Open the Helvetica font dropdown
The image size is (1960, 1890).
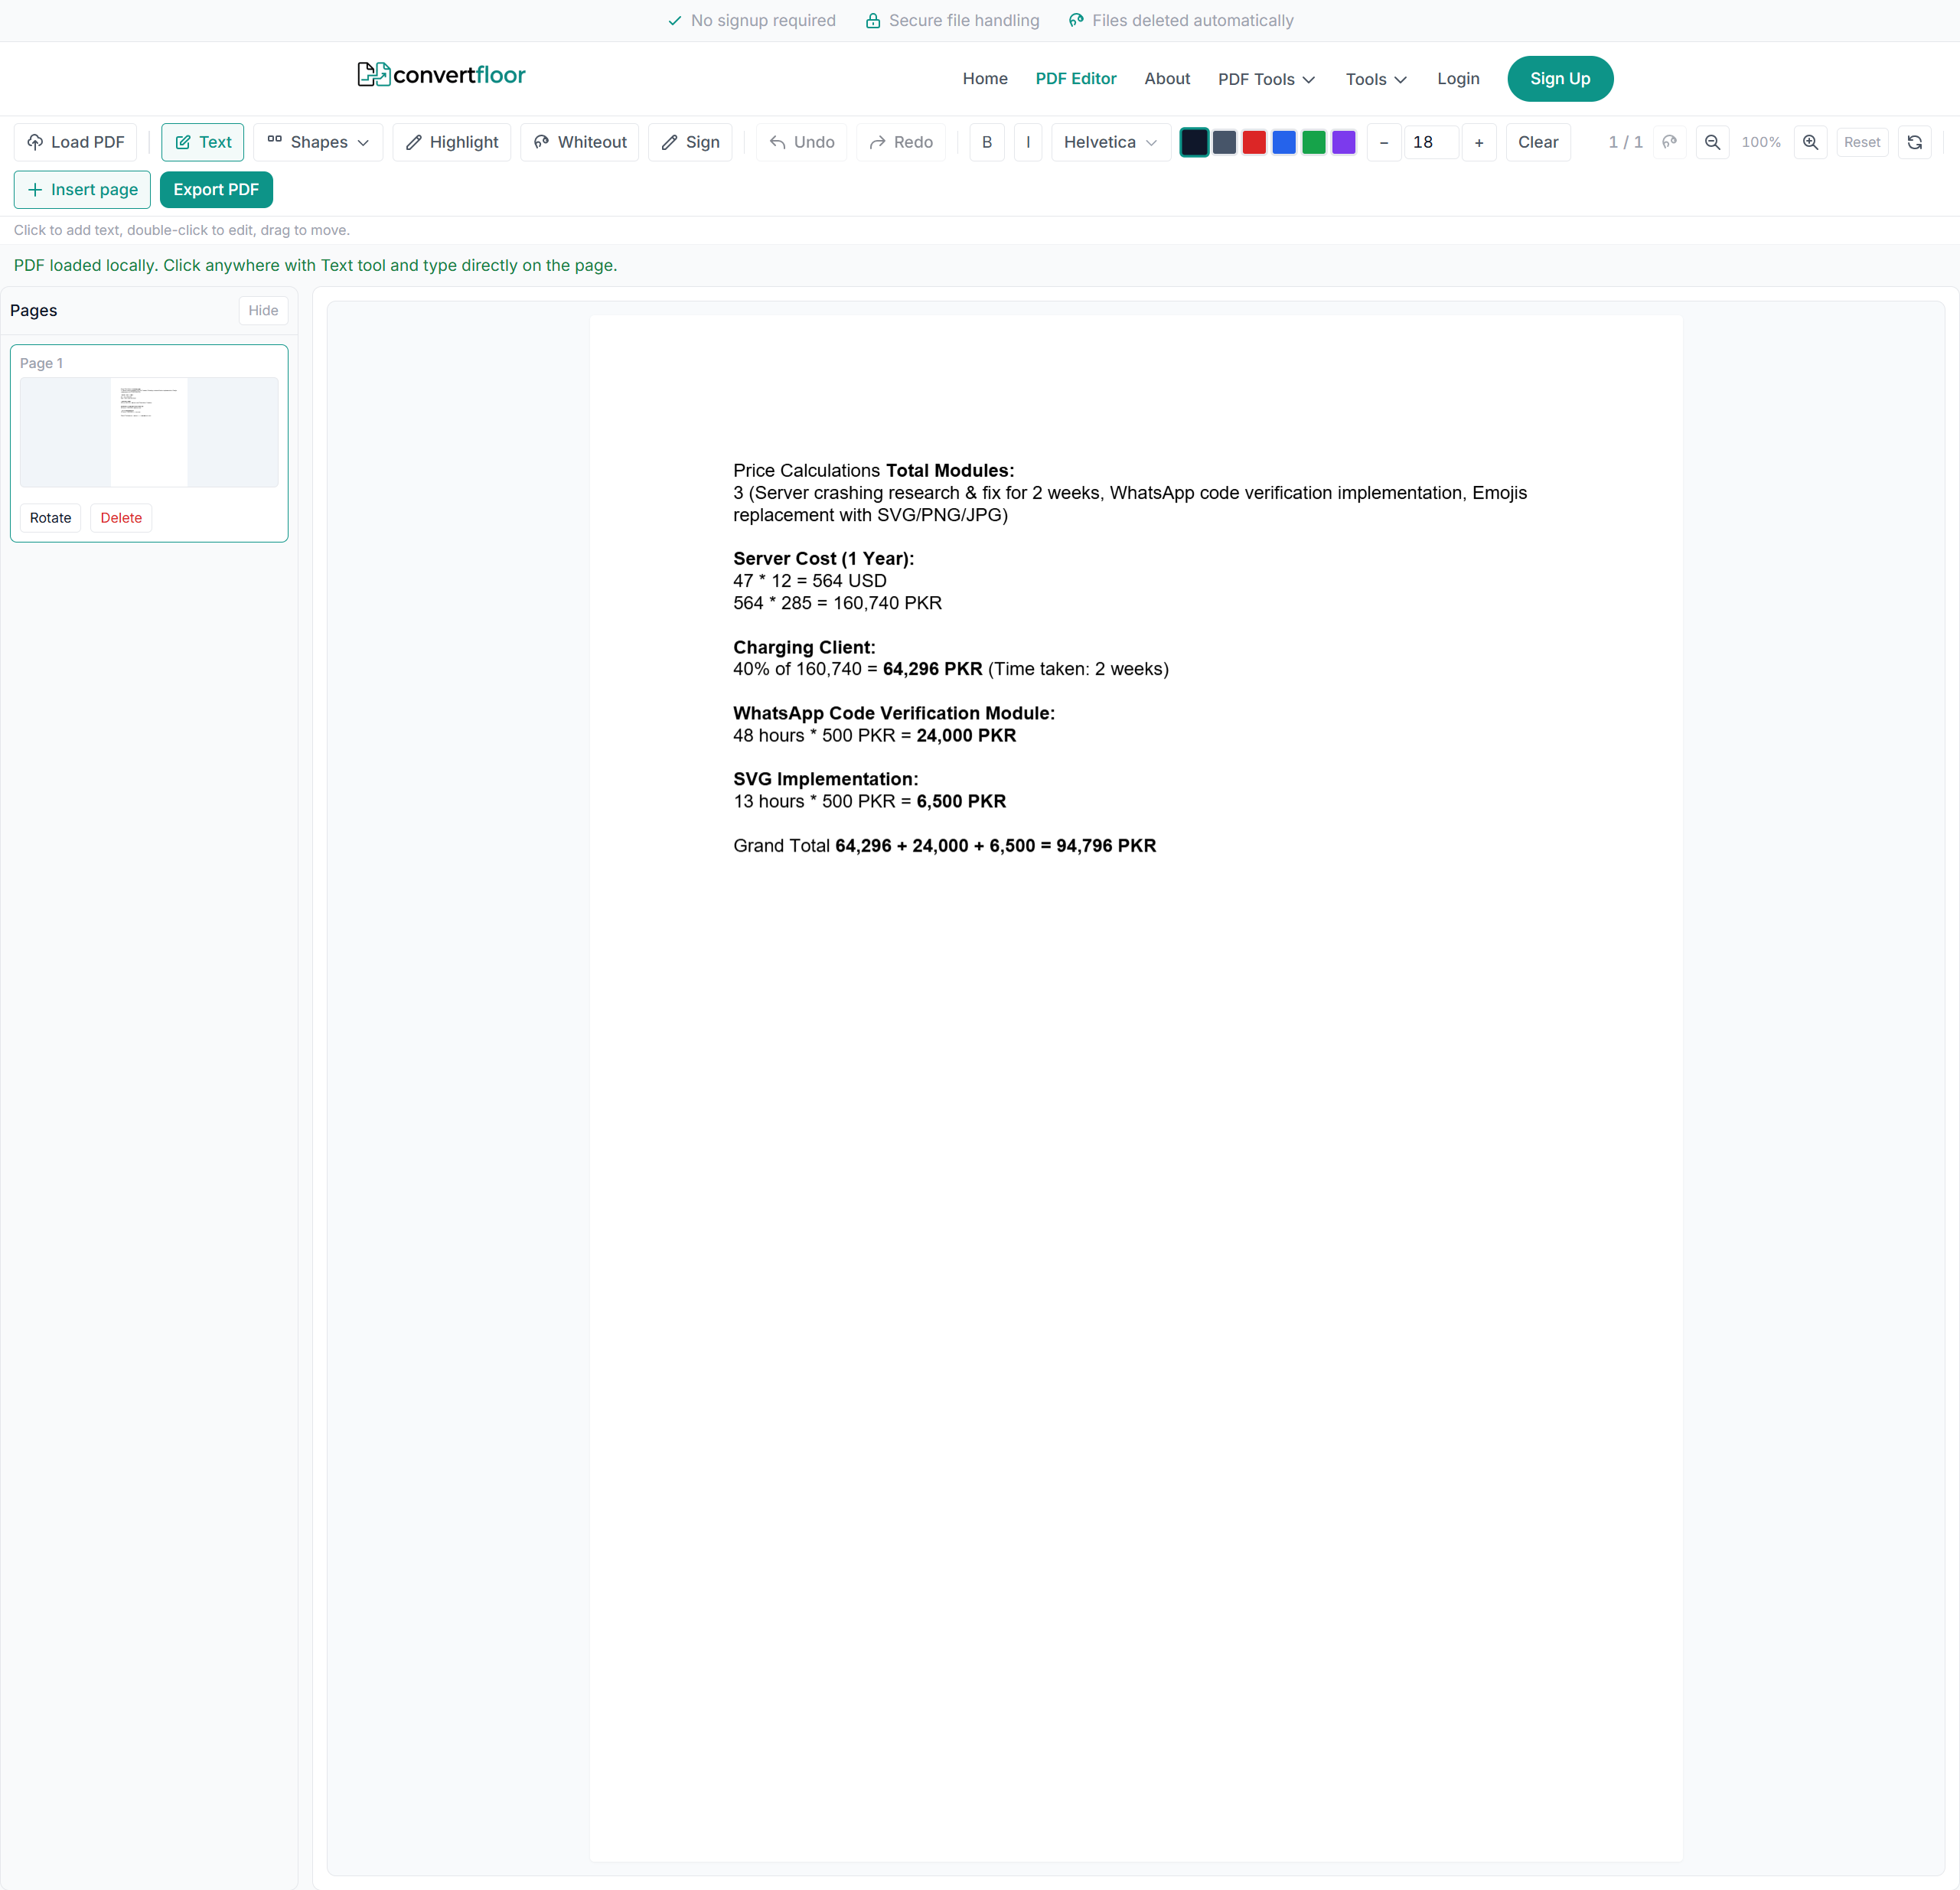coord(1109,142)
